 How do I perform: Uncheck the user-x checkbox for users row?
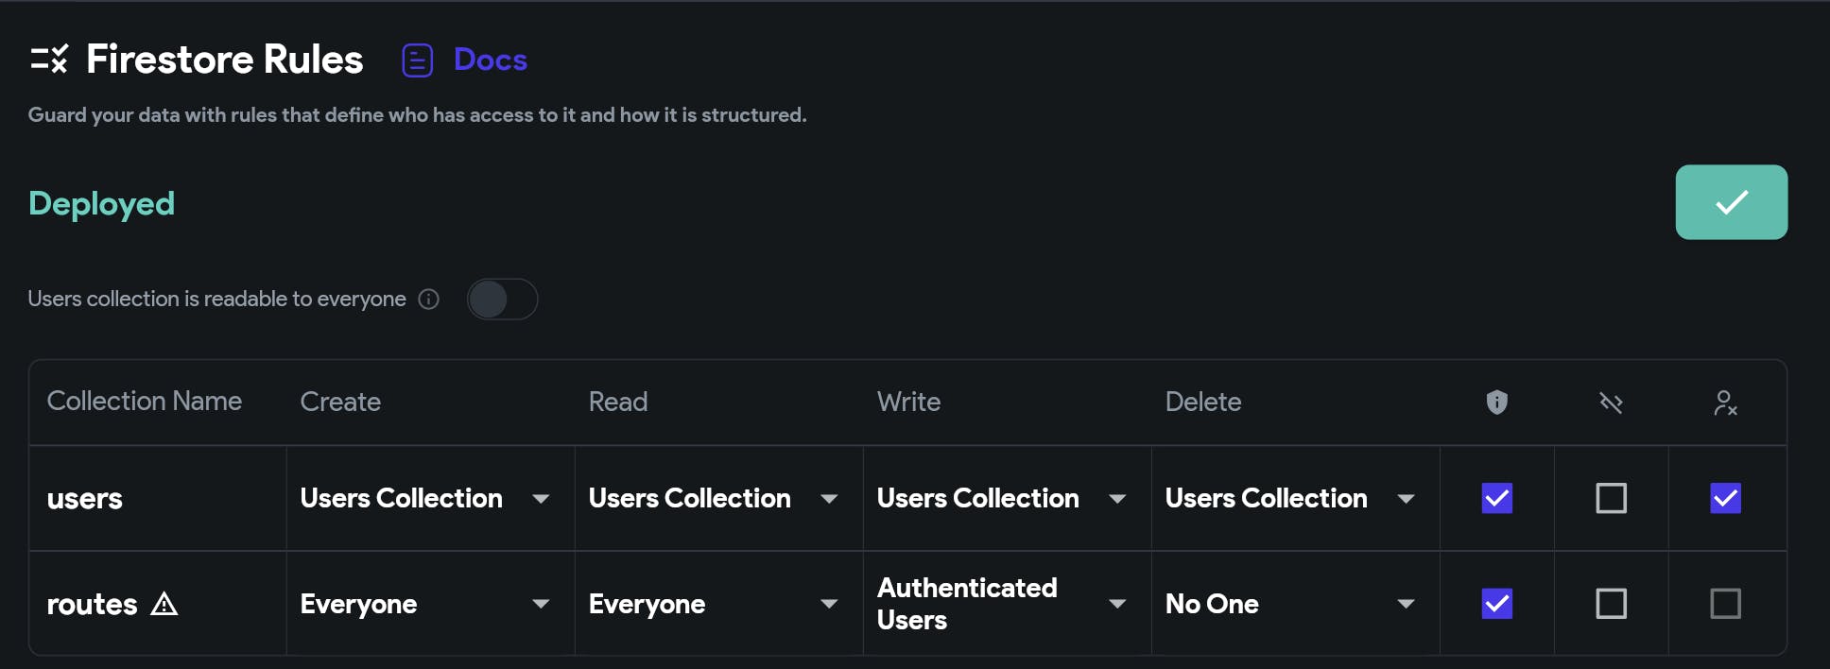(1725, 498)
